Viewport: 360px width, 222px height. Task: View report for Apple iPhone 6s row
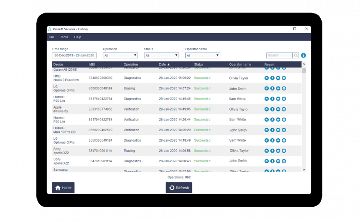(266, 109)
